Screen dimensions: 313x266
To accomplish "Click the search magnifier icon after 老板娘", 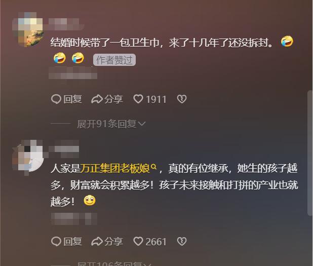I will click(x=153, y=167).
